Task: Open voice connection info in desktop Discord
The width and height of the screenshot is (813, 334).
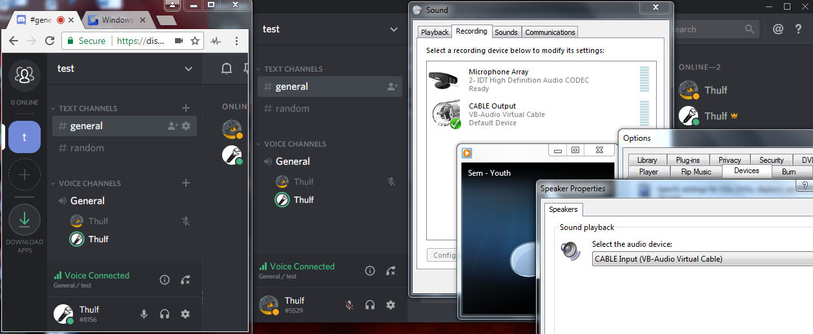Action: pyautogui.click(x=369, y=271)
